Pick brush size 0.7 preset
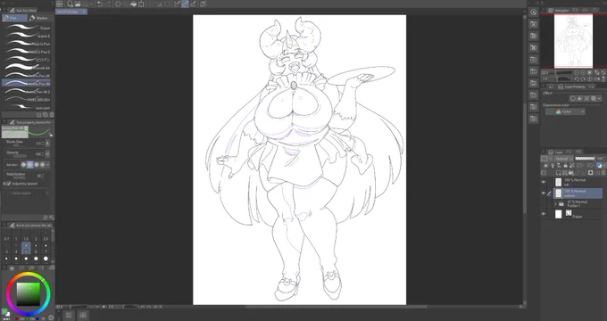Viewport: 607px width, 321px height. pos(6,236)
